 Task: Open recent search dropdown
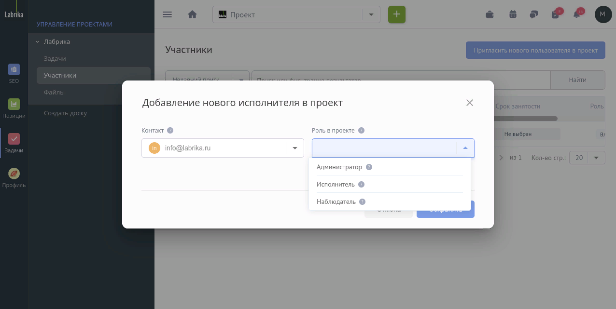207,80
